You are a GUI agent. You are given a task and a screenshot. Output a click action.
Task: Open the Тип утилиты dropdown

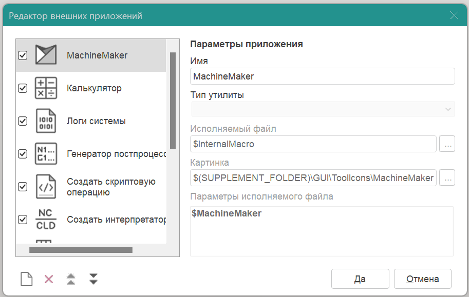(323, 109)
